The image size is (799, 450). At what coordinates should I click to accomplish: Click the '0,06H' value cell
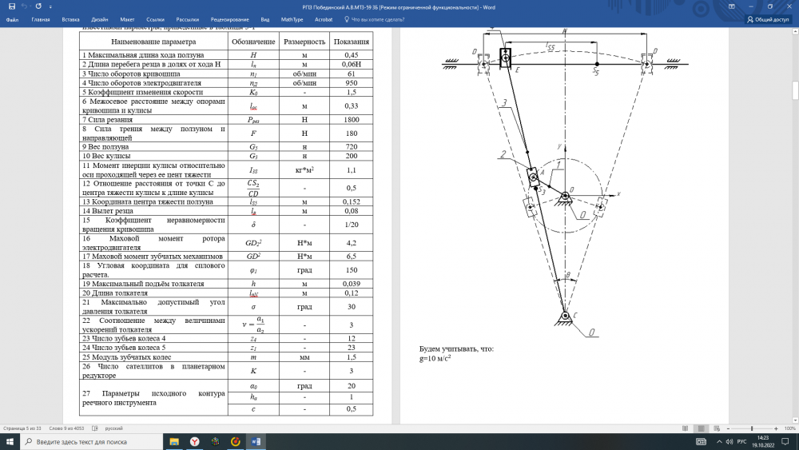(x=351, y=64)
